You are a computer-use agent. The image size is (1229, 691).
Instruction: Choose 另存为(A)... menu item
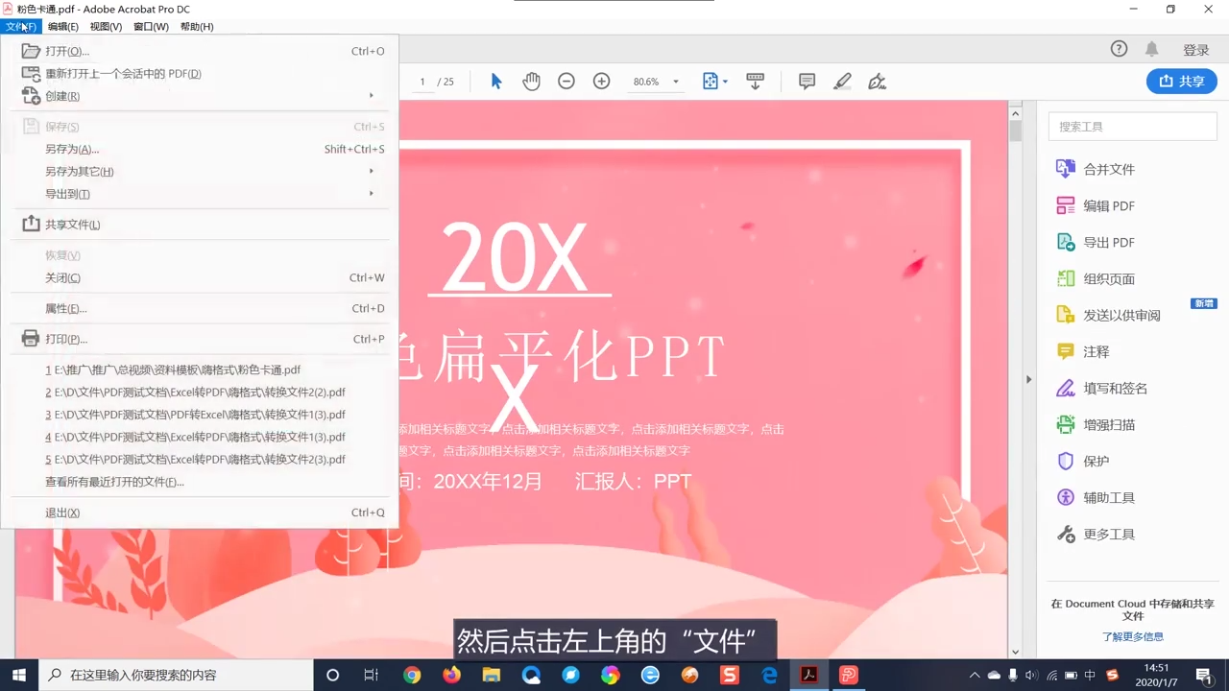(x=201, y=149)
